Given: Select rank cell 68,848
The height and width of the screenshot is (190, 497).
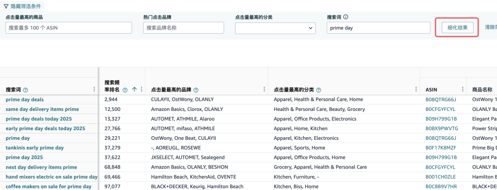Looking at the screenshot, I should pyautogui.click(x=112, y=167).
